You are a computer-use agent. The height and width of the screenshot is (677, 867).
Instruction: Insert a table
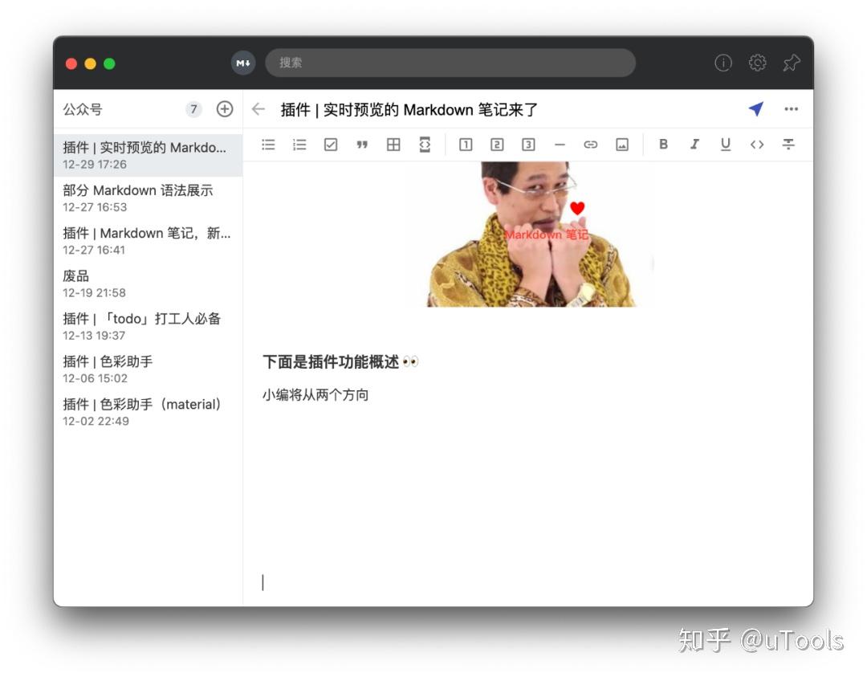[393, 145]
